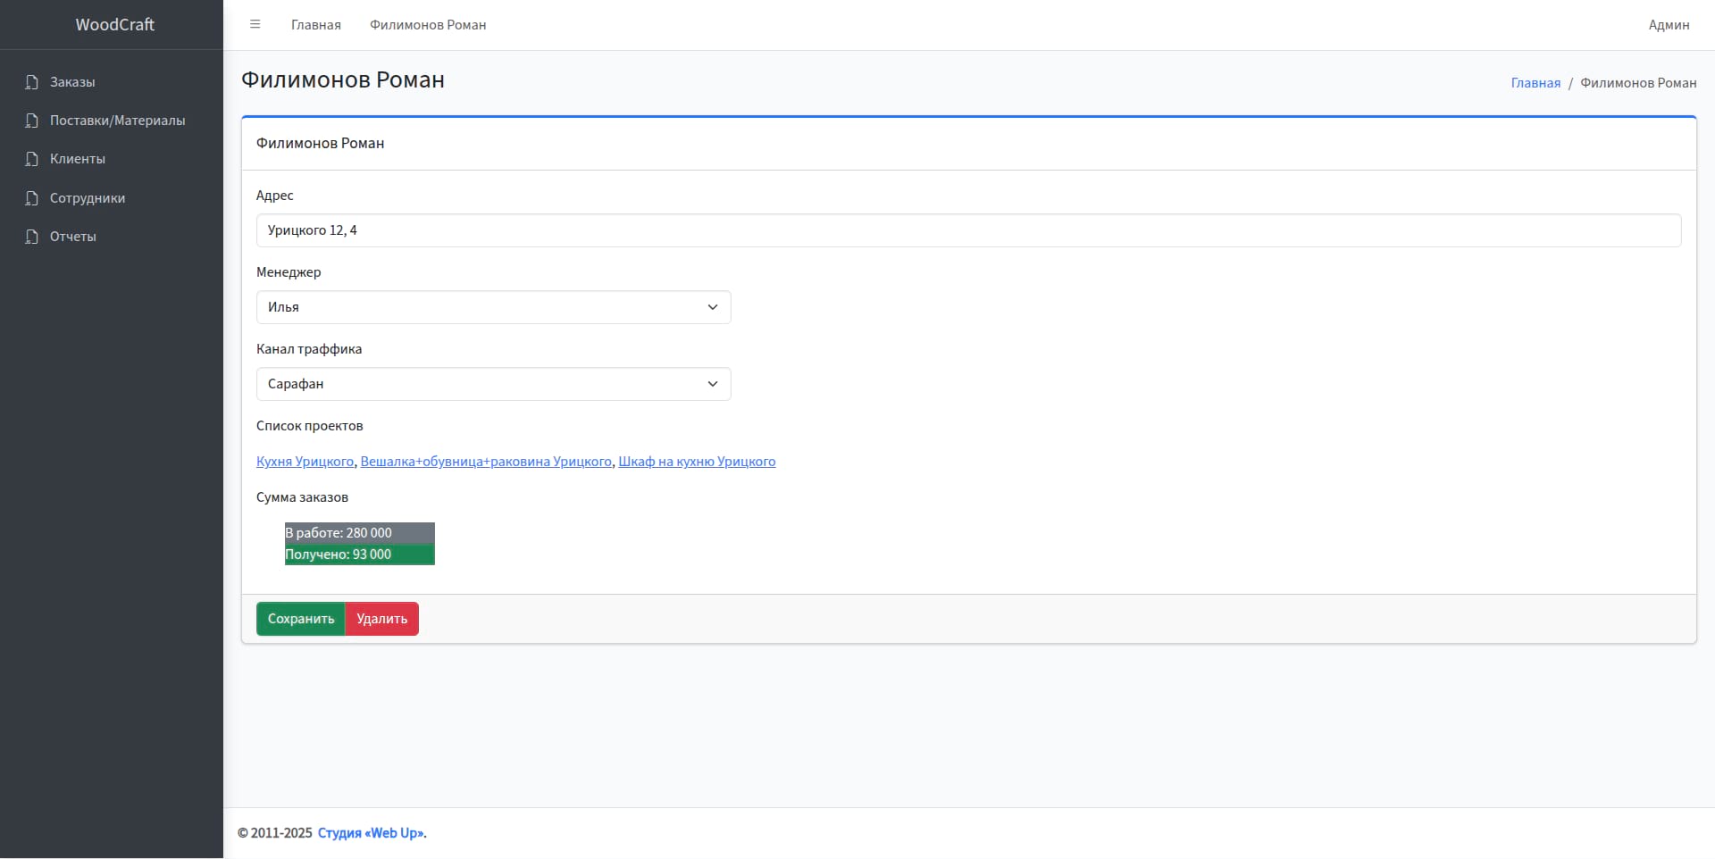Click the Поставки/Материалы sidebar icon
Screen dimensions: 1715x859
32,121
